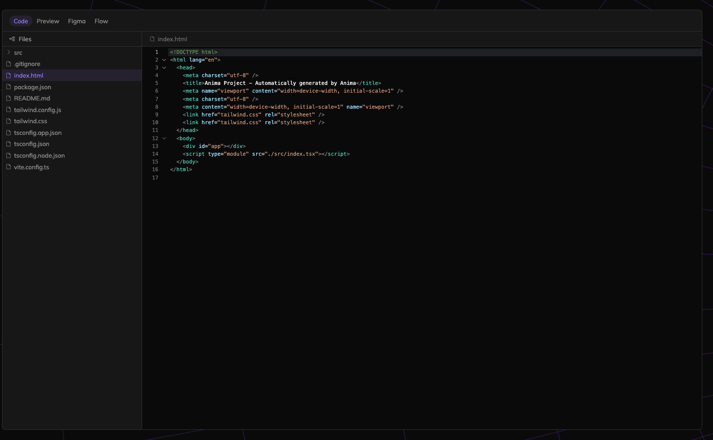Open package.json file

[72, 87]
